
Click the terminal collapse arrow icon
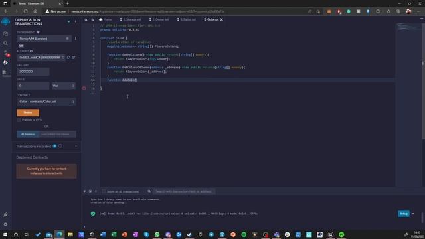tap(84, 191)
